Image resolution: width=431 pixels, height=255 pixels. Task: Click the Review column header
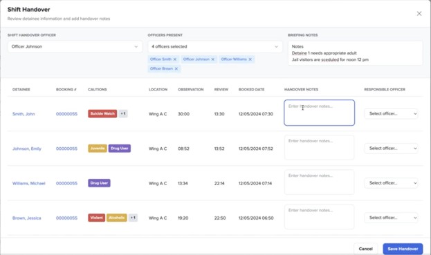221,89
